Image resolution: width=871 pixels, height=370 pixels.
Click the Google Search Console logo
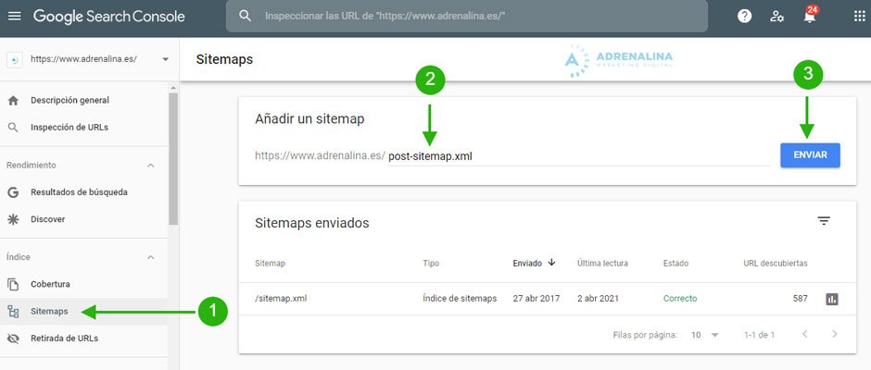tap(109, 16)
